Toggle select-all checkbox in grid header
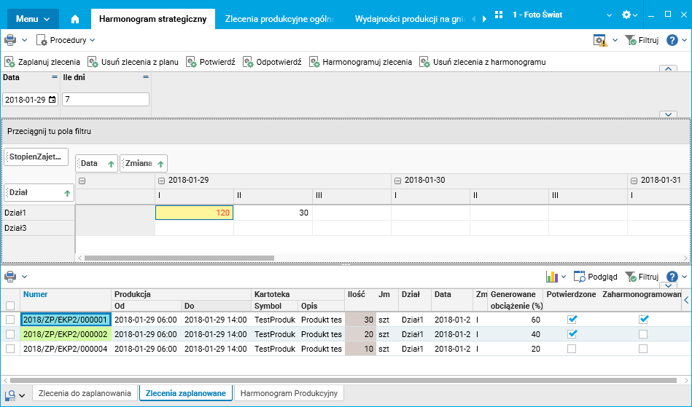The width and height of the screenshot is (692, 407). click(x=10, y=305)
